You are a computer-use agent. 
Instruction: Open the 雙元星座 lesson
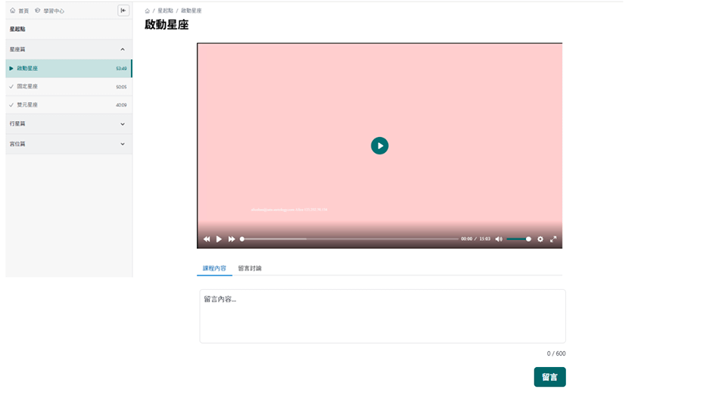[27, 105]
